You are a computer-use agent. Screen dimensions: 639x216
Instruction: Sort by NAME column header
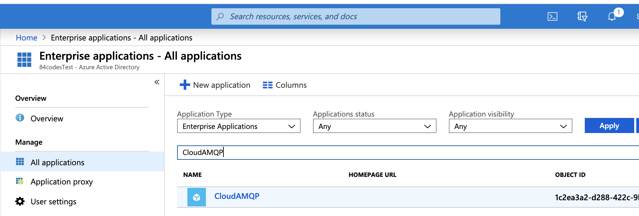(x=193, y=175)
